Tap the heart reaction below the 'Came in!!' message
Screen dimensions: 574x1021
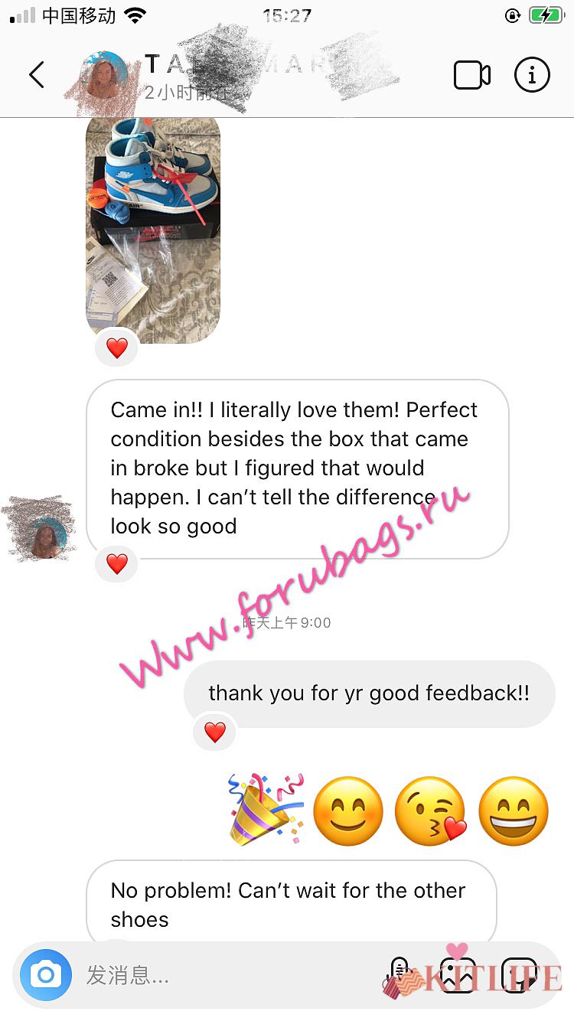click(116, 564)
